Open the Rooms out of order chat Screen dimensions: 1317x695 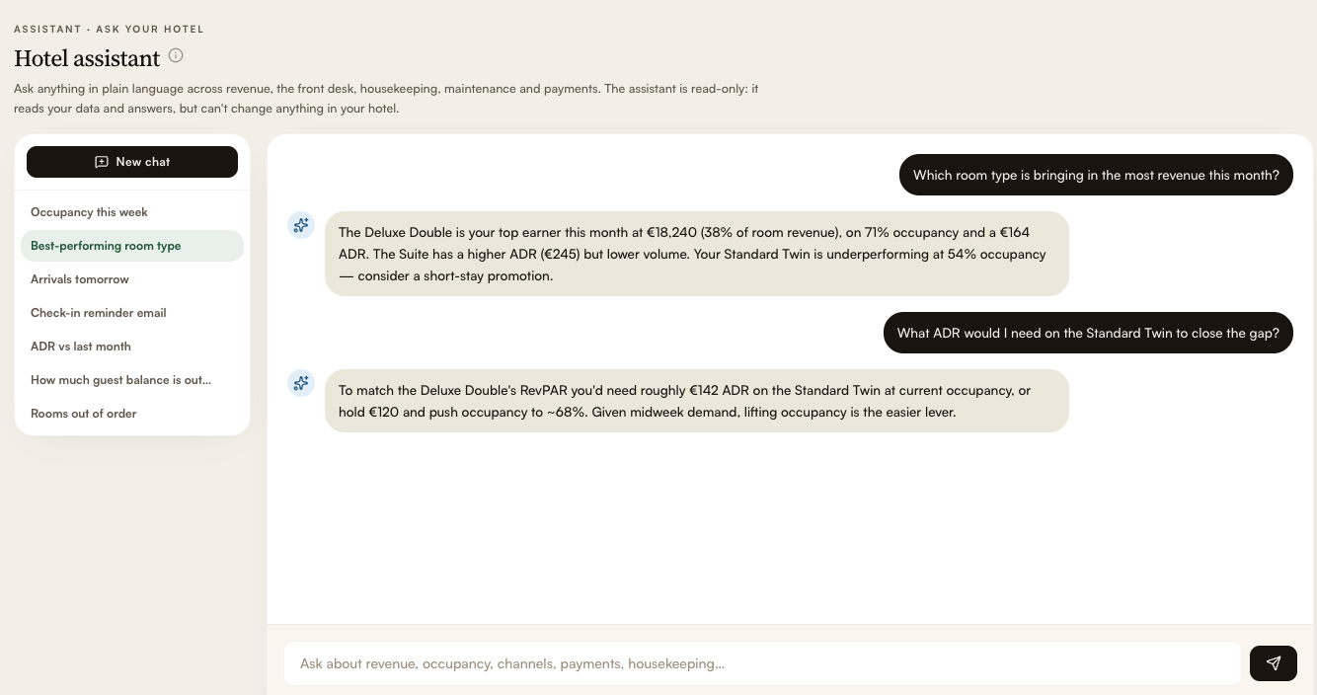[x=132, y=414]
